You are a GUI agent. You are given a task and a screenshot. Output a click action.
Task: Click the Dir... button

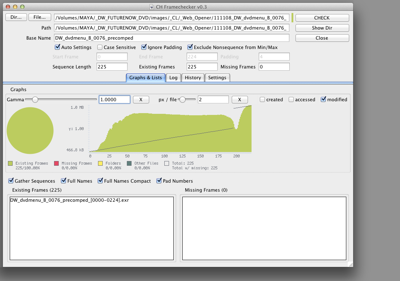[16, 17]
